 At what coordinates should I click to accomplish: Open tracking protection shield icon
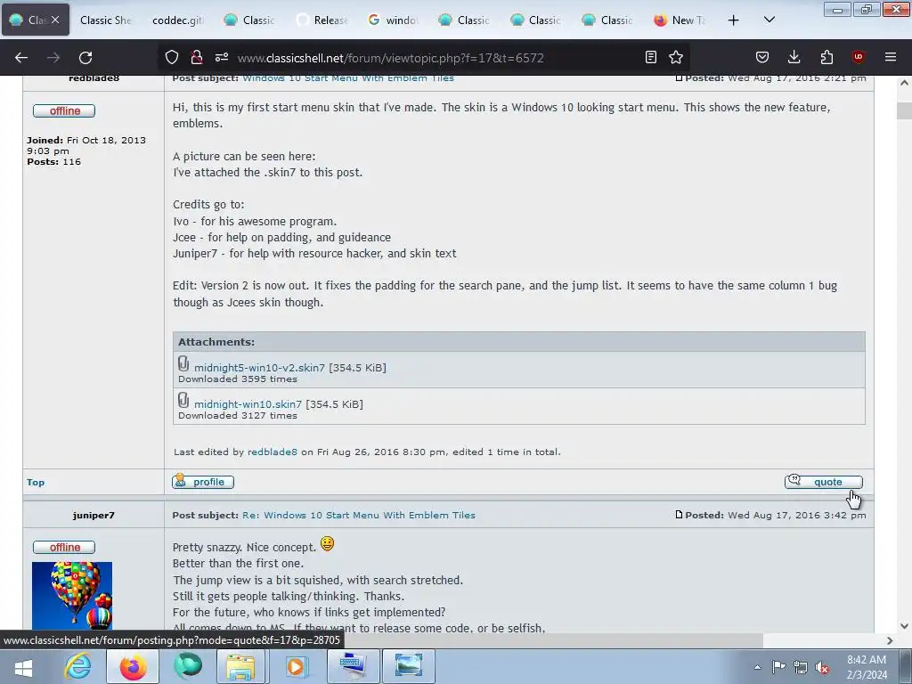[172, 57]
